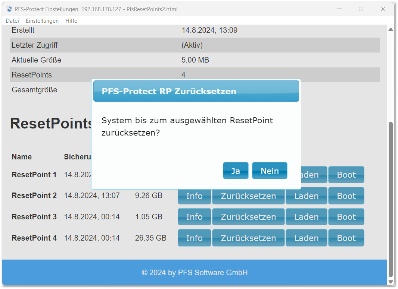Load ResetPoint 2 with the Laden button

[x=306, y=196]
